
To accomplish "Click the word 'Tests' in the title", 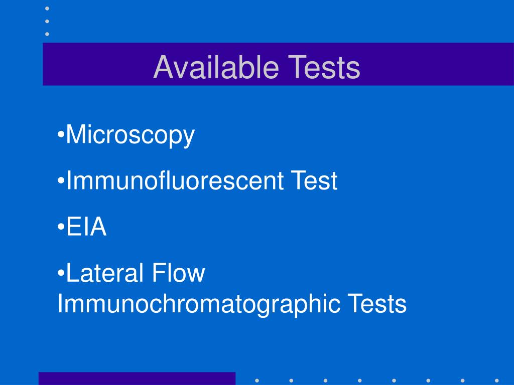I will pos(324,67).
